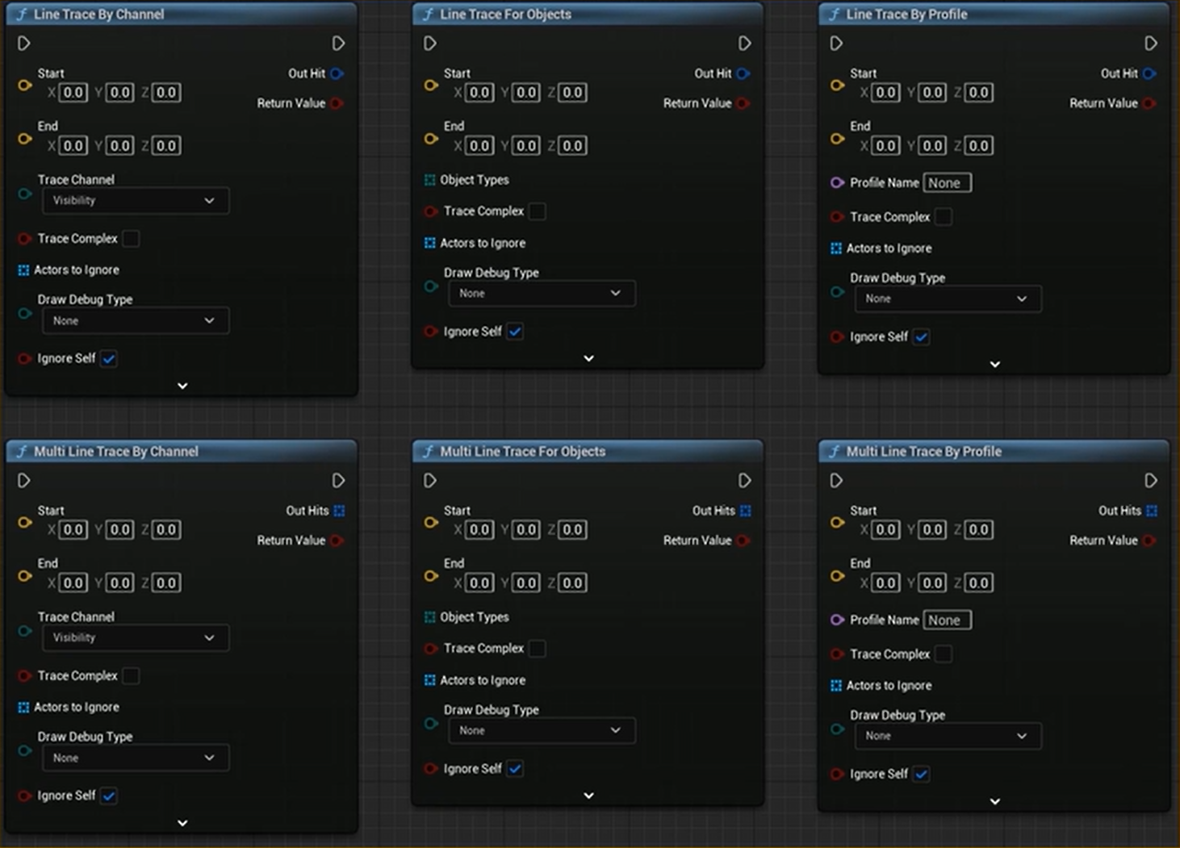Click input execution pin on Multi Line Trace For Objects
1180x848 pixels.
(430, 481)
